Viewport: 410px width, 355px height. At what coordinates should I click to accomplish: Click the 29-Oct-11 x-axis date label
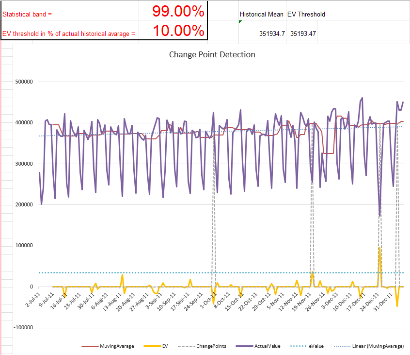[262, 302]
